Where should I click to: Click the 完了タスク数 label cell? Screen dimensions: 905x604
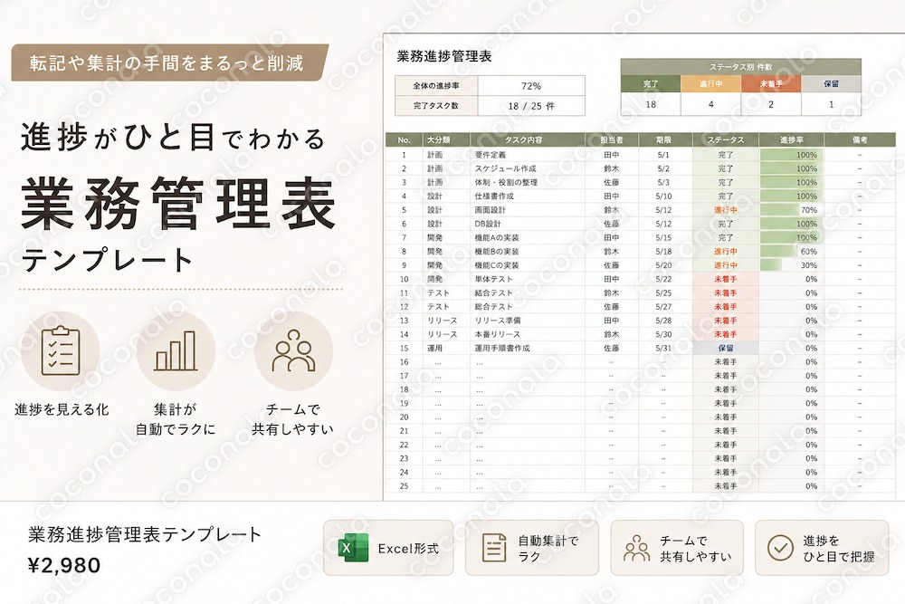pos(436,106)
